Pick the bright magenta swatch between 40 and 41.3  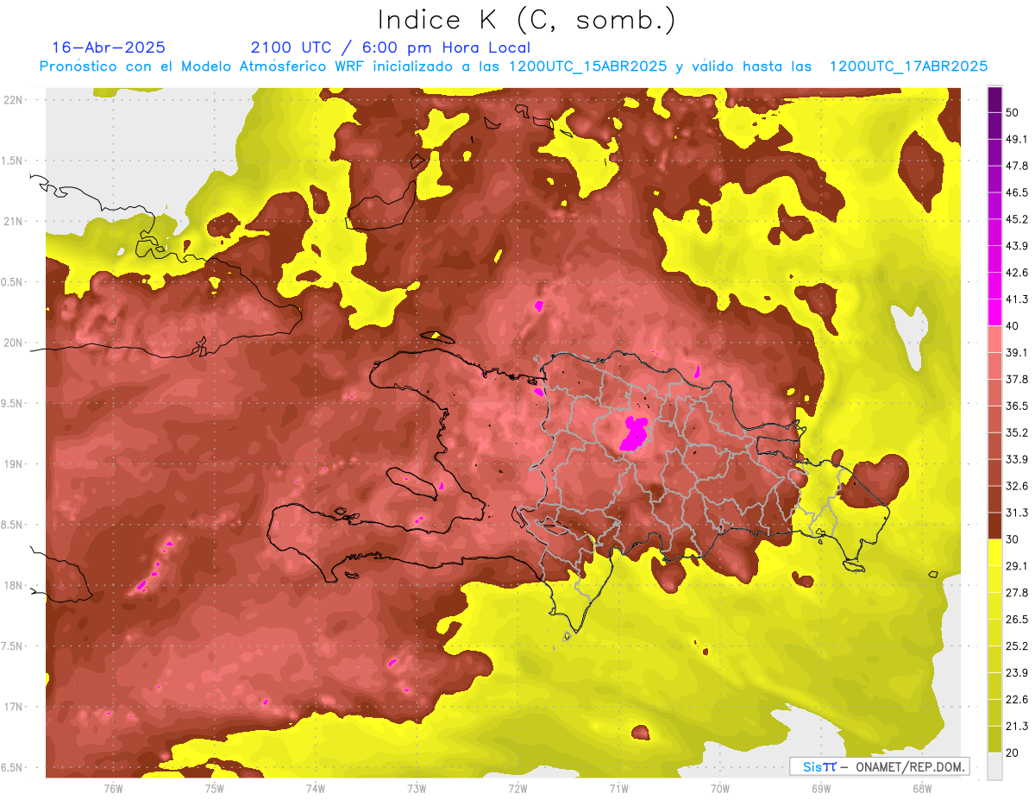coord(994,312)
